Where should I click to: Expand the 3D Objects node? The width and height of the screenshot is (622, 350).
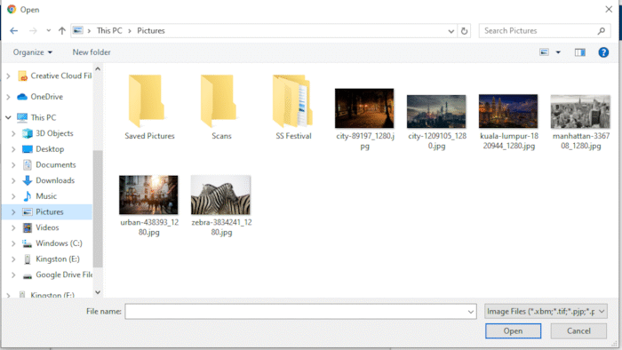click(x=13, y=133)
